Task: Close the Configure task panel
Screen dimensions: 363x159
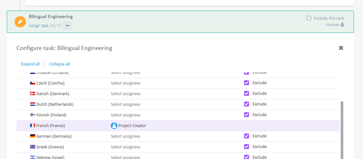Action: 341,48
